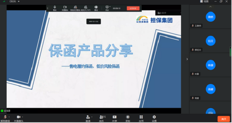Click the muted mic icon beside 王鼎然
Image resolution: width=232 pixels, height=123 pixels.
coord(193,26)
